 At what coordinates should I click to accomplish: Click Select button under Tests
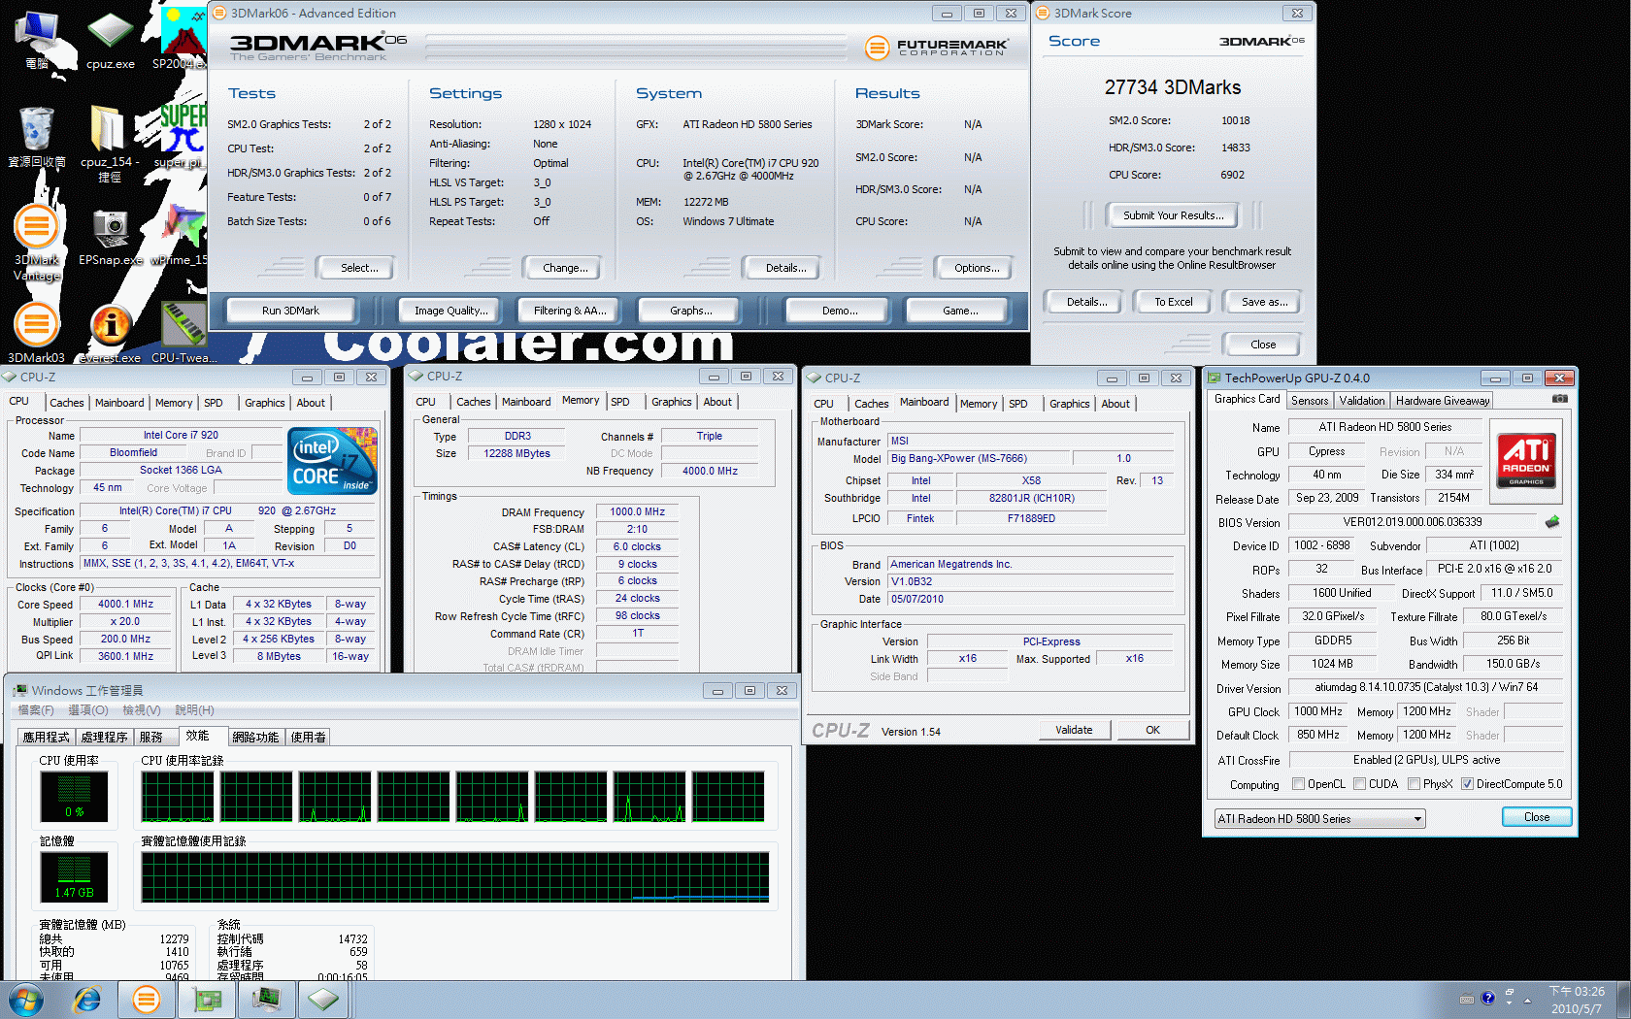click(x=358, y=268)
